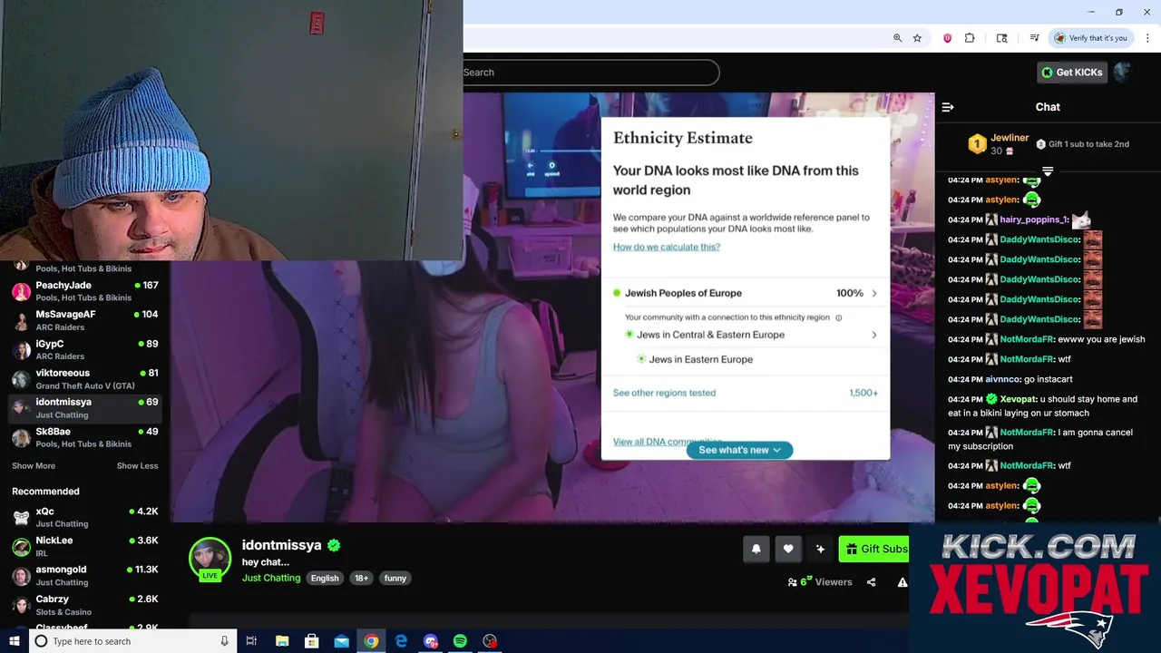
Task: Open recommended channel Cabrzy
Action: pyautogui.click(x=84, y=605)
